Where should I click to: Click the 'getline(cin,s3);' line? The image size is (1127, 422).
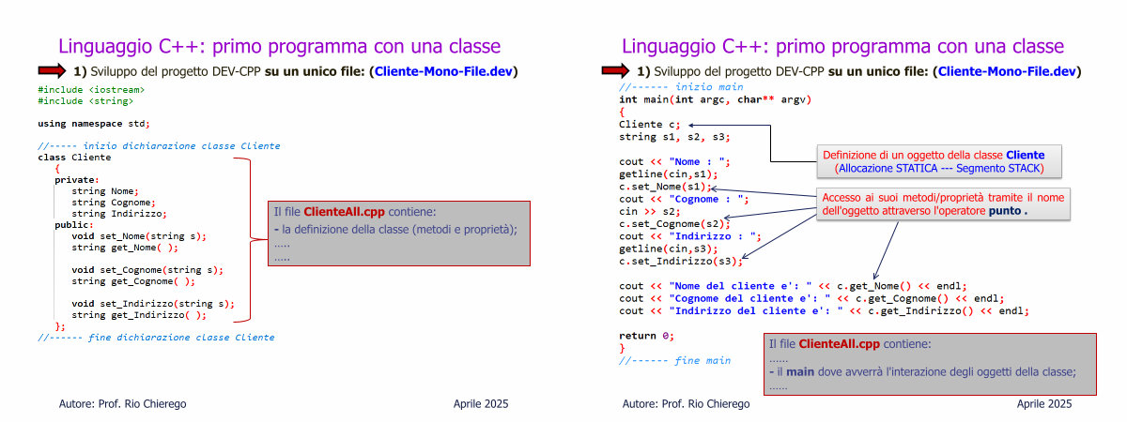click(x=668, y=249)
